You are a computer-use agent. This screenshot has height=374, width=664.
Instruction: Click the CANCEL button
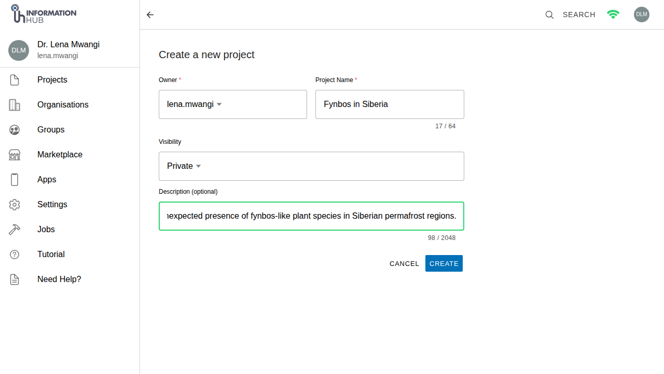point(404,263)
